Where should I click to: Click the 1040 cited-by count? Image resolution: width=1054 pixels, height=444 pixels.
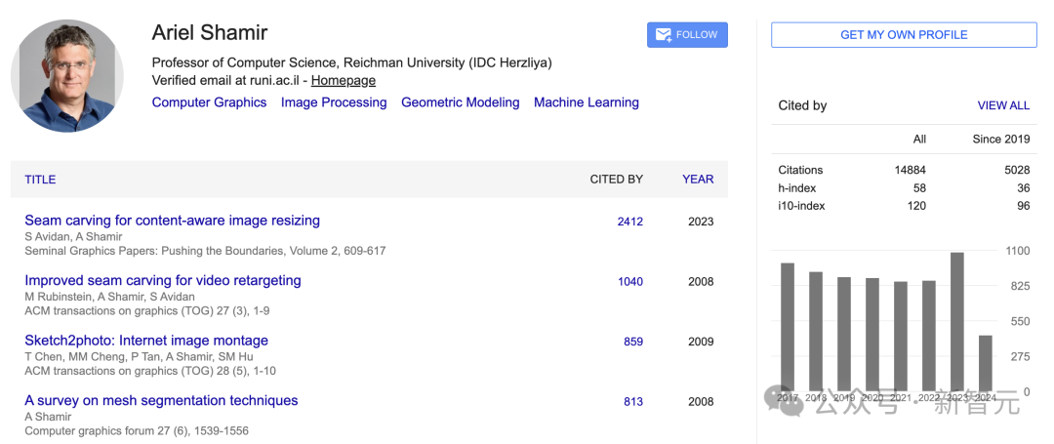point(630,282)
